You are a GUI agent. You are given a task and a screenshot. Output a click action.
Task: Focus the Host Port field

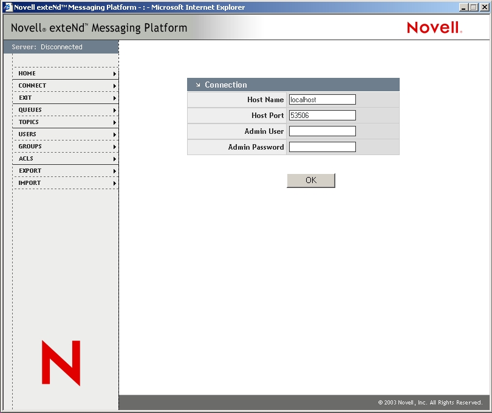coord(323,116)
